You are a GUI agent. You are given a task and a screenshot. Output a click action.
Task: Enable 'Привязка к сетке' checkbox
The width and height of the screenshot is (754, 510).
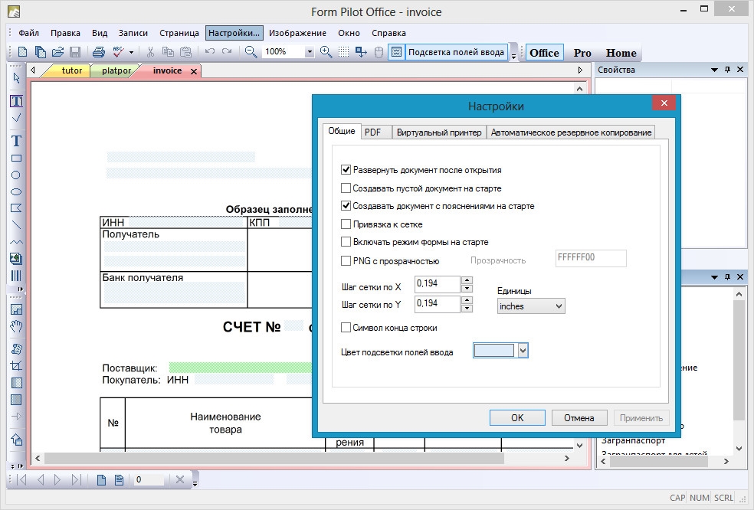tap(346, 224)
